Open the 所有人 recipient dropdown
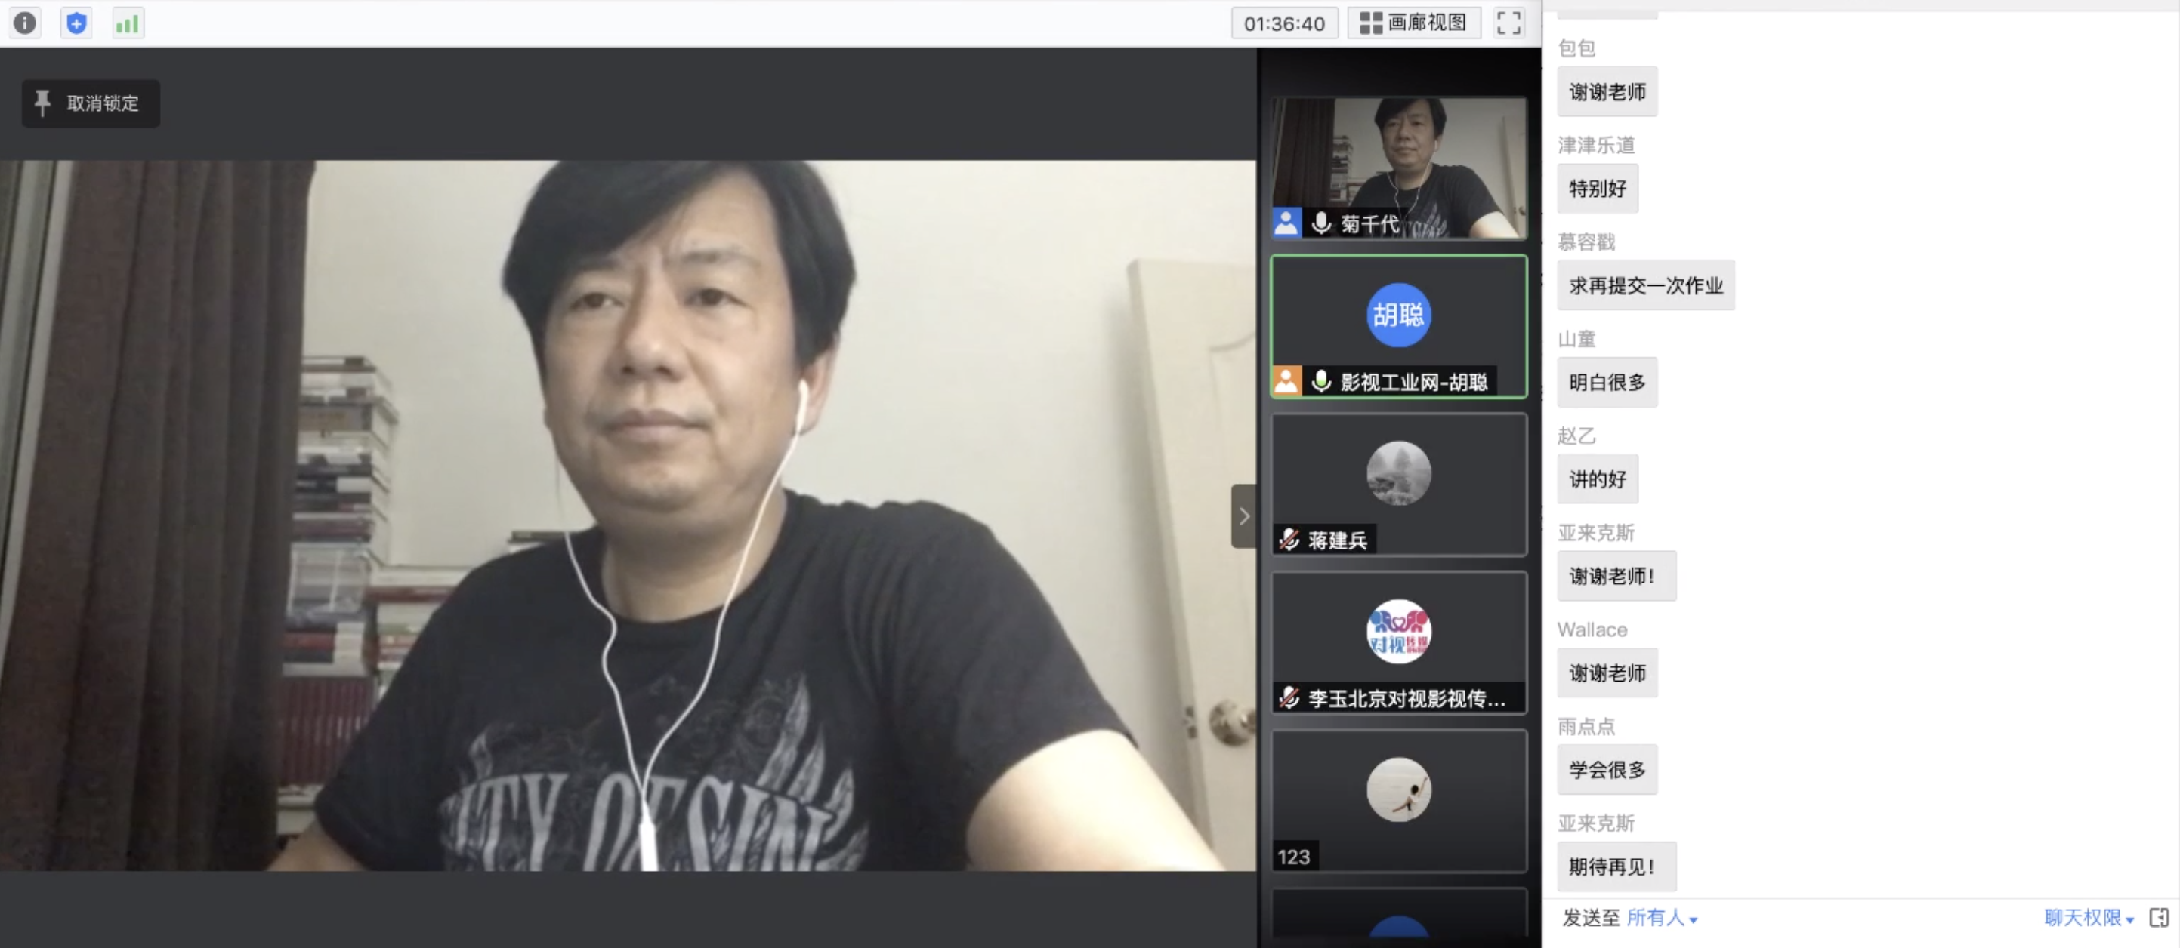 coord(1661,918)
